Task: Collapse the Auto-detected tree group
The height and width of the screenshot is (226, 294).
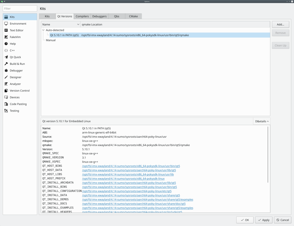Action: click(x=43, y=30)
